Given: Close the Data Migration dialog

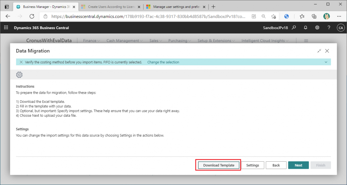Looking at the screenshot, I should tap(327, 51).
